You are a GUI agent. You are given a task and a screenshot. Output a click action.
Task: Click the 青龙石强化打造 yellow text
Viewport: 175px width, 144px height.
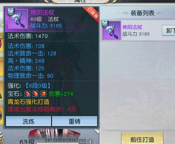pos(29,102)
